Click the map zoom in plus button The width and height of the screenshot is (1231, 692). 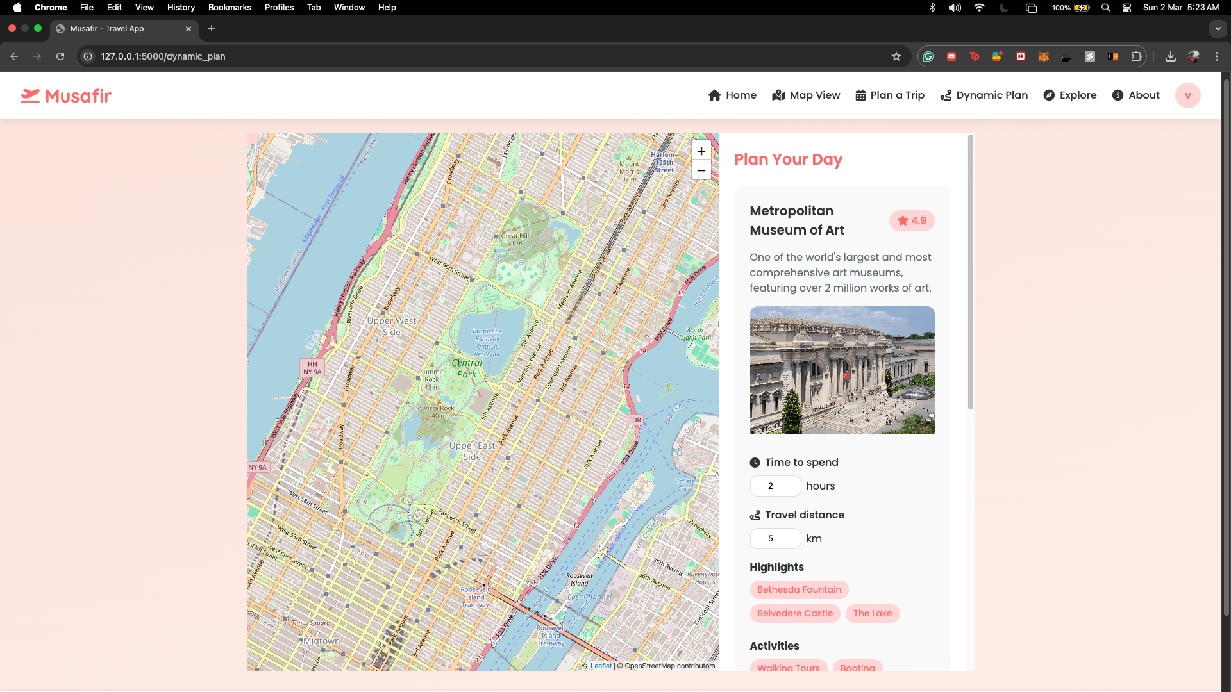701,151
